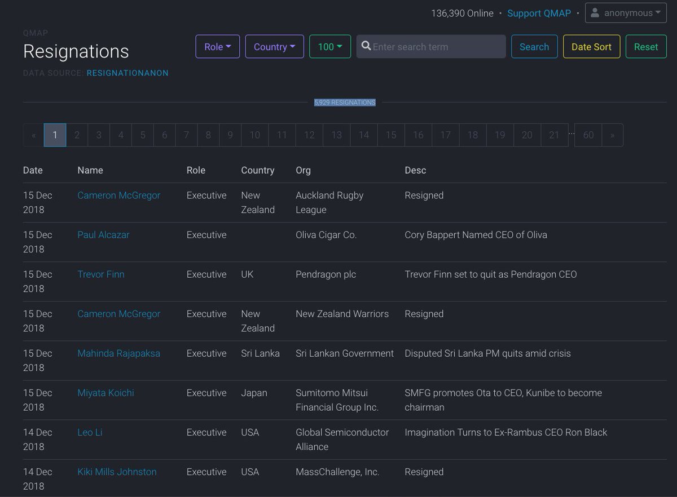This screenshot has width=677, height=497.
Task: Select page 5 in pagination
Action: pyautogui.click(x=143, y=135)
